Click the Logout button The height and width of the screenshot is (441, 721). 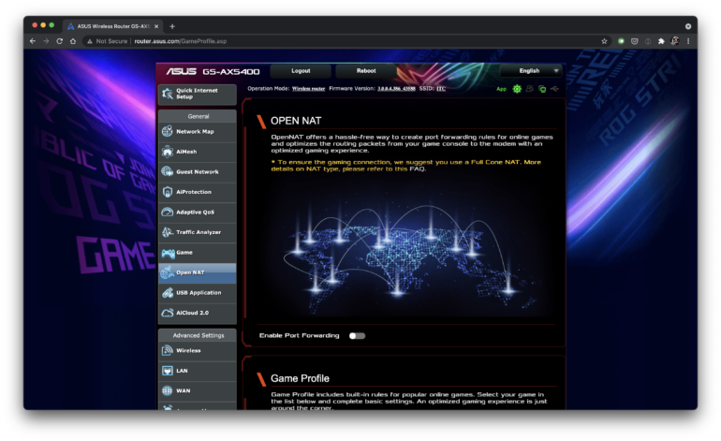tap(301, 71)
